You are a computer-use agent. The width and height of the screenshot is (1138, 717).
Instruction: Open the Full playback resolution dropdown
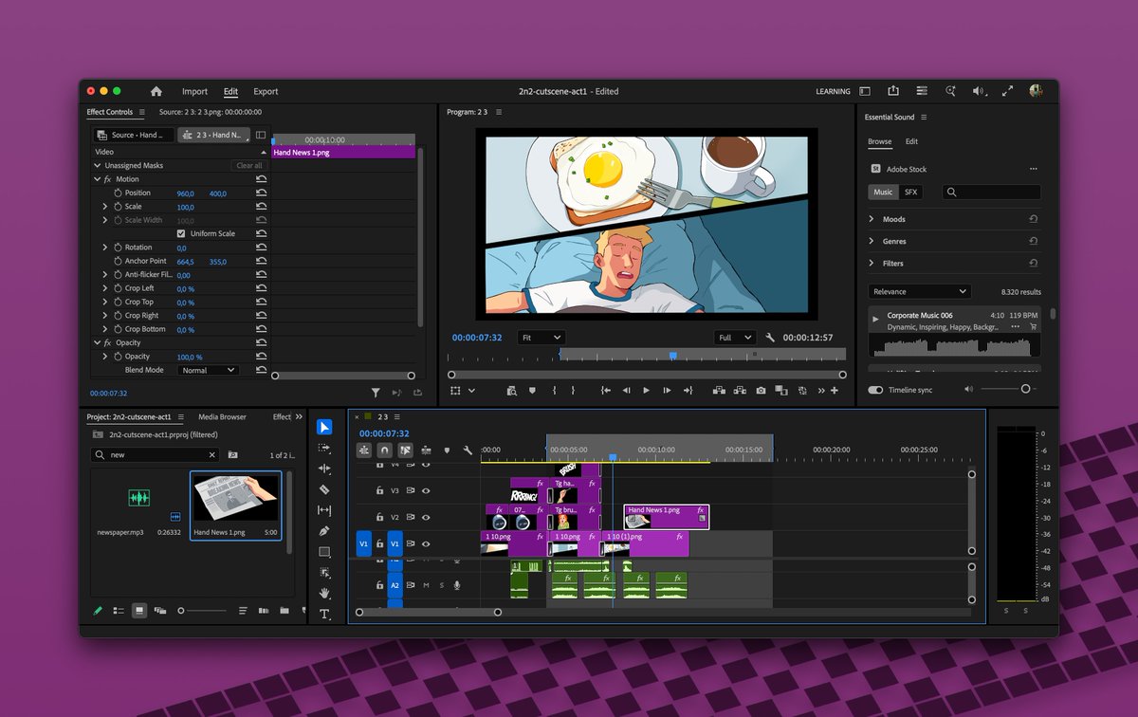coord(735,338)
